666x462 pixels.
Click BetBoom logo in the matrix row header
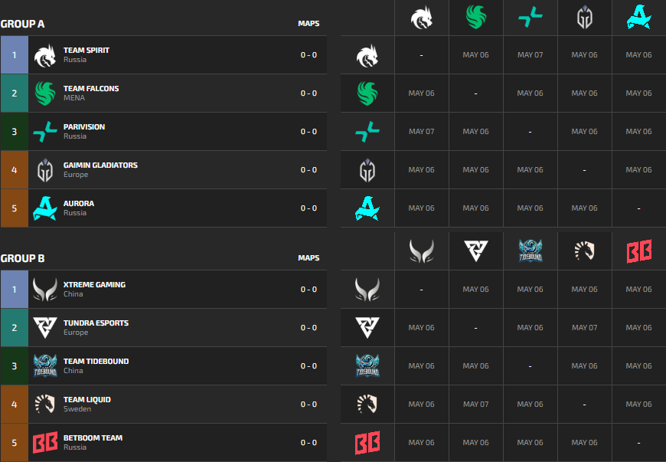coord(367,443)
